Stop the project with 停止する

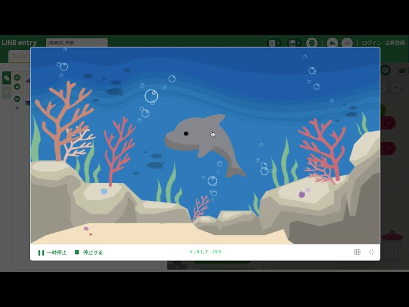(x=89, y=252)
